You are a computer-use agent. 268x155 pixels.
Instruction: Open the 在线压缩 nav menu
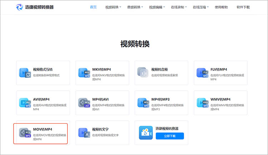[199, 7]
